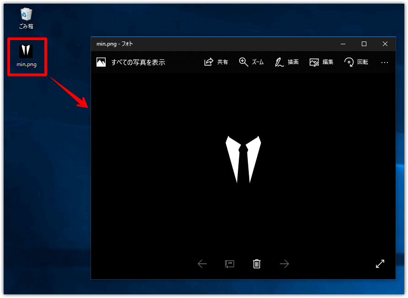The width and height of the screenshot is (408, 298).
Task: Select the Draw (描画) pen tool
Action: [286, 62]
